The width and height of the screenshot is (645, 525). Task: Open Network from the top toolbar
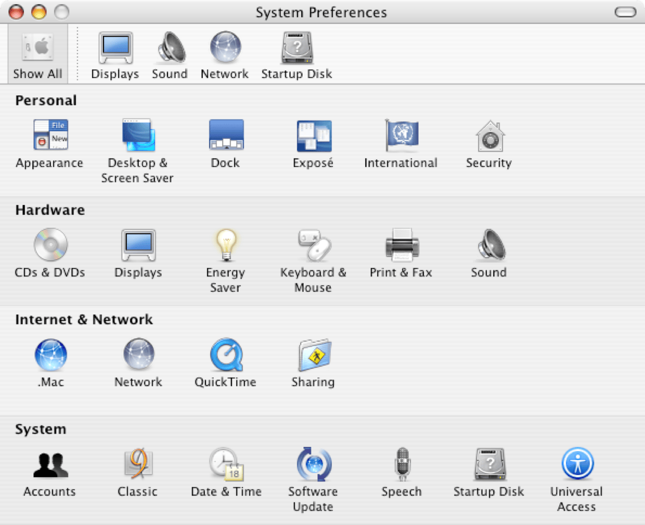(225, 56)
